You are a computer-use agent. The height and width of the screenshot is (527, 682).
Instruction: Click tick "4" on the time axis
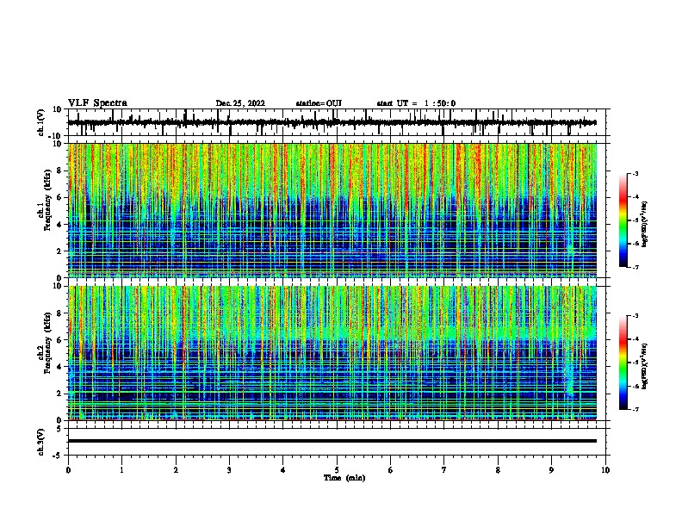(x=283, y=470)
